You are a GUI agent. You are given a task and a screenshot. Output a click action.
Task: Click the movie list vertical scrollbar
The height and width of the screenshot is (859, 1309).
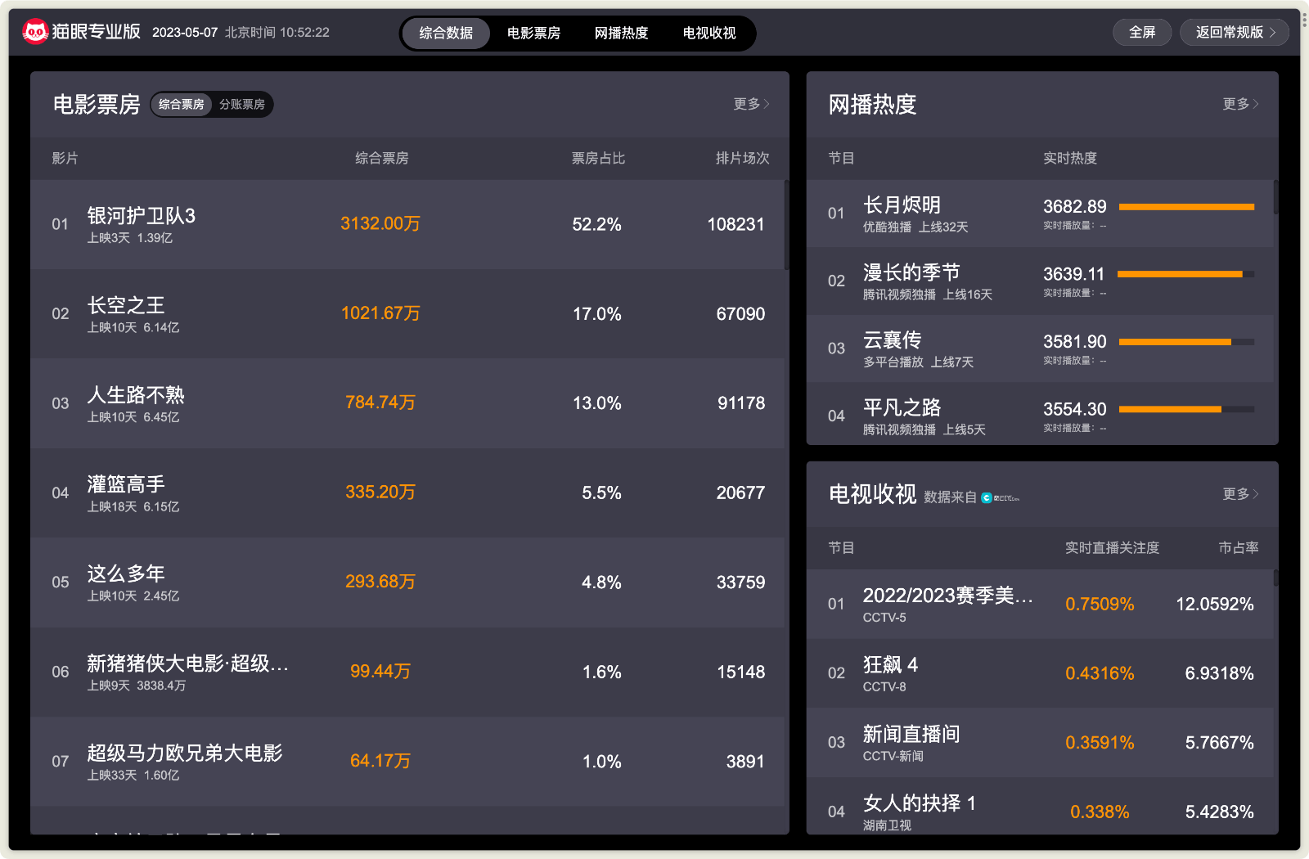(786, 226)
